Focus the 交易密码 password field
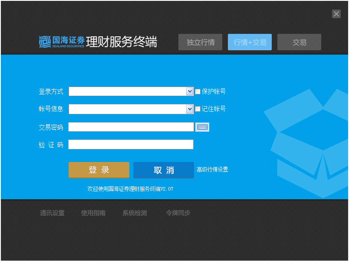349x262 pixels. tap(131, 127)
